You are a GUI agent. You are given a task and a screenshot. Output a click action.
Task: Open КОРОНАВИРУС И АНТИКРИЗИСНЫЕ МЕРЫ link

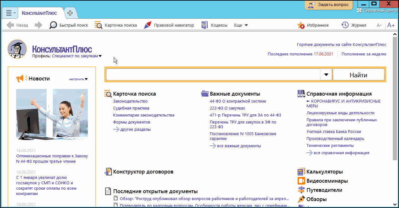(344, 104)
